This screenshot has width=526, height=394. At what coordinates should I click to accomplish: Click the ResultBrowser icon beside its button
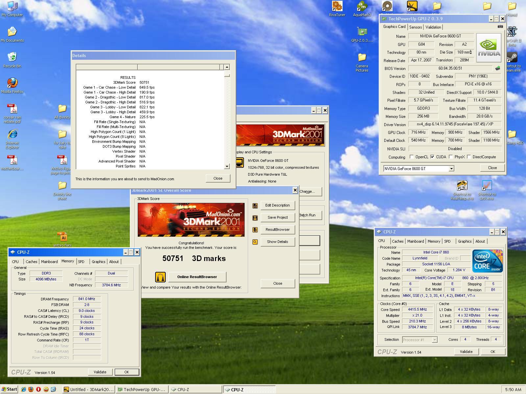[x=255, y=230]
